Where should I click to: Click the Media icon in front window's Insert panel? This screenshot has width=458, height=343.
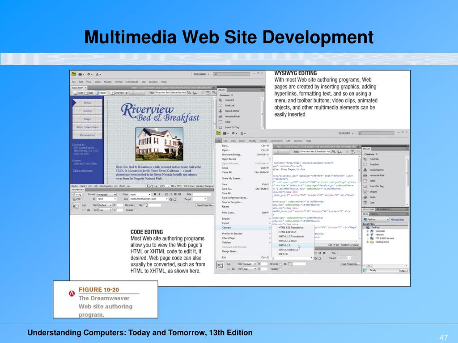[365, 197]
